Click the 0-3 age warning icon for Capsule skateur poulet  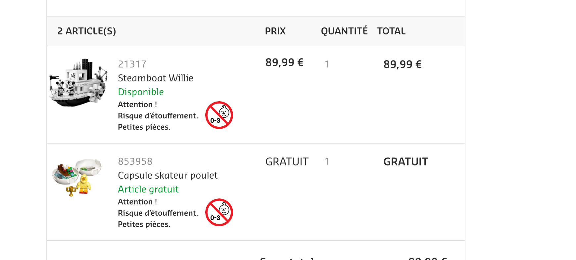219,212
